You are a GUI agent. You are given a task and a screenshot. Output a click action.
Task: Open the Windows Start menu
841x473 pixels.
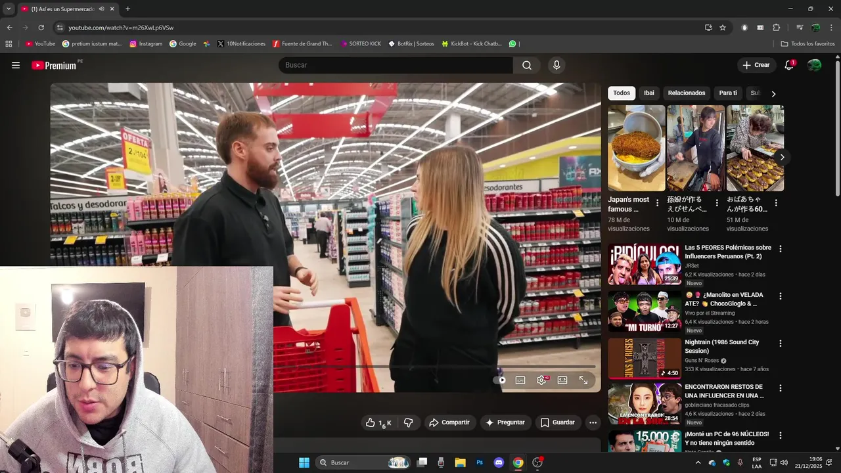point(304,462)
